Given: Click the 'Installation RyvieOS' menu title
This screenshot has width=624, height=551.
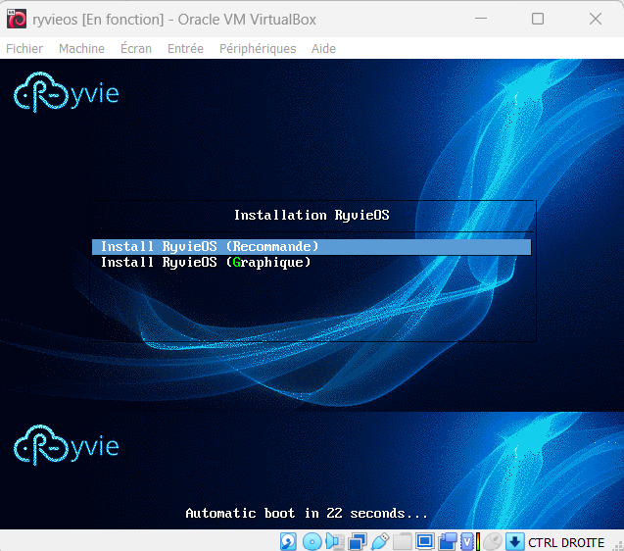Looking at the screenshot, I should 312,215.
